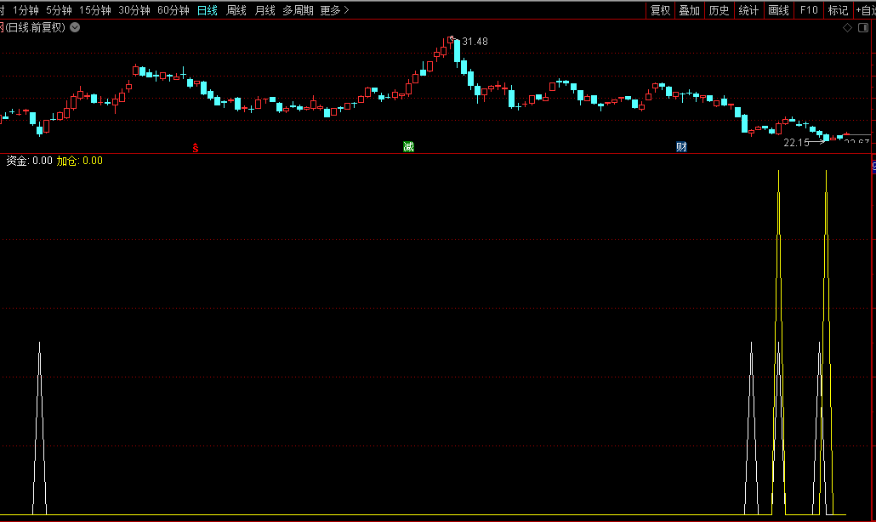Viewport: 876px width, 522px height.
Task: Select the 月线 monthly chart
Action: [265, 10]
